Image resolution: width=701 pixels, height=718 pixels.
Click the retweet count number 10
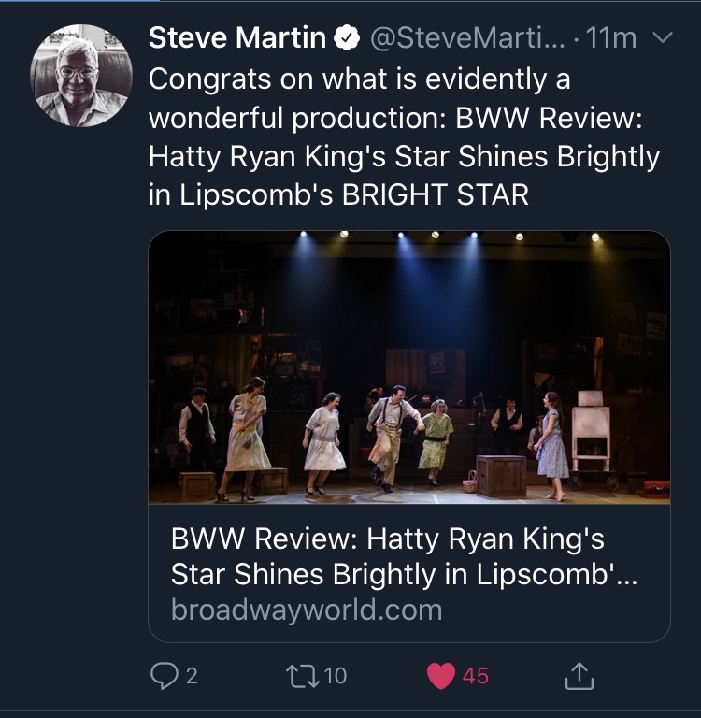335,675
